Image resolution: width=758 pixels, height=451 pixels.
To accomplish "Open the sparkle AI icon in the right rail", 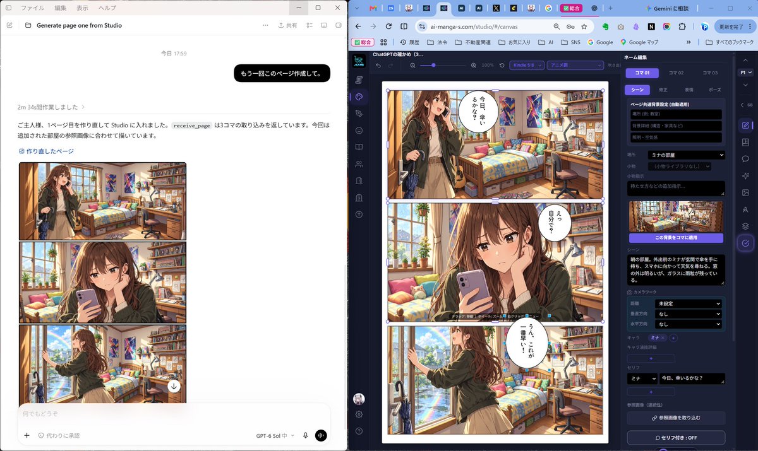I will point(745,176).
